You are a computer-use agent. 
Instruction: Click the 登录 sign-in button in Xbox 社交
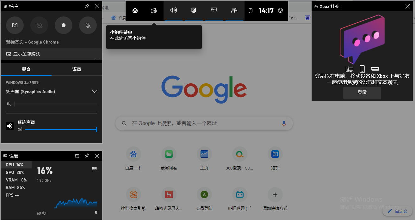tap(362, 92)
